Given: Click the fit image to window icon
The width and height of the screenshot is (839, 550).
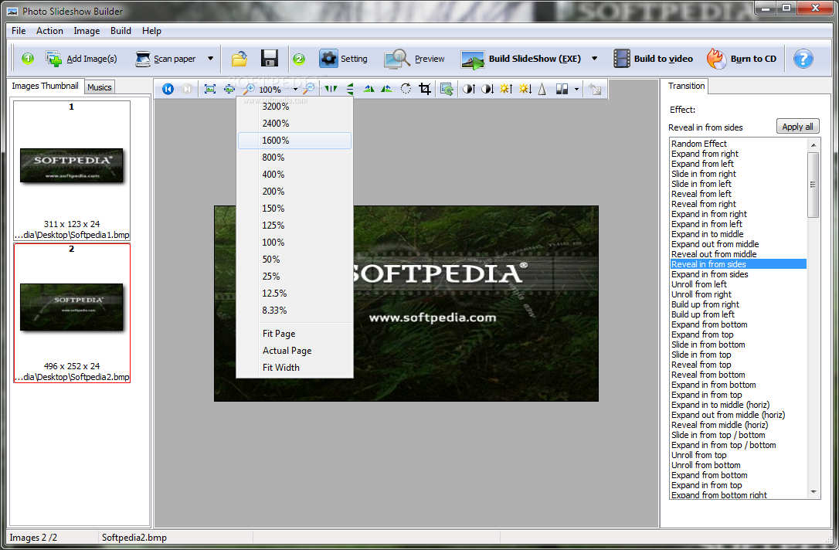Looking at the screenshot, I should coord(210,89).
